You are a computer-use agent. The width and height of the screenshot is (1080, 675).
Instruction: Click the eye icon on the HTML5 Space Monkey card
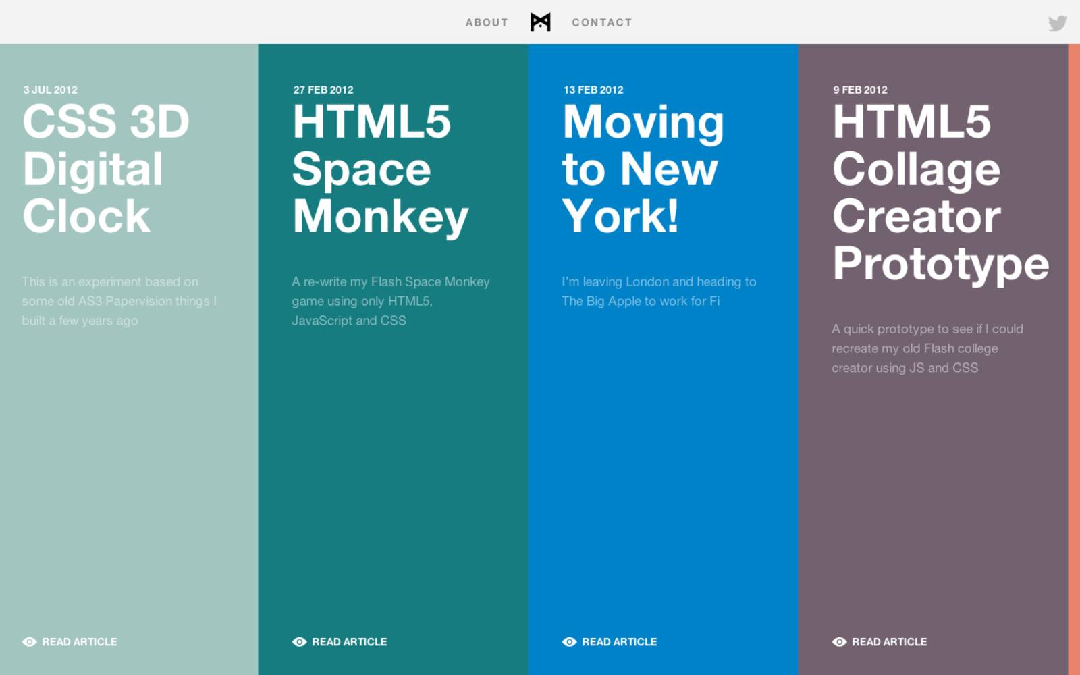click(298, 641)
